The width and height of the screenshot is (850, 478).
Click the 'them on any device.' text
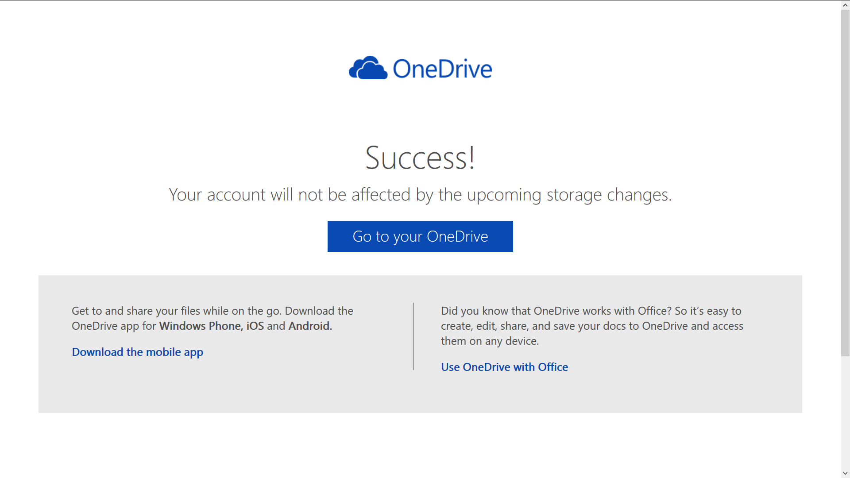tap(490, 341)
